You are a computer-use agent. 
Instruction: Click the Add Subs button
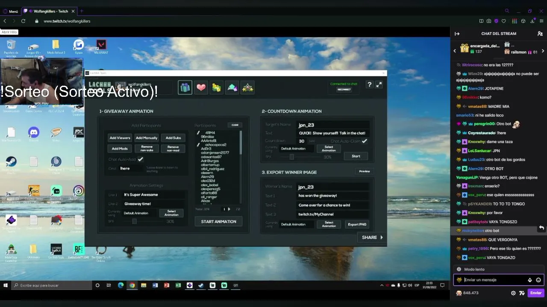173,138
